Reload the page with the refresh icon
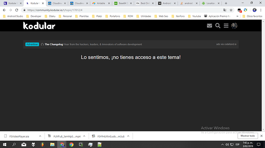This screenshot has width=265, height=148. (x=17, y=10)
